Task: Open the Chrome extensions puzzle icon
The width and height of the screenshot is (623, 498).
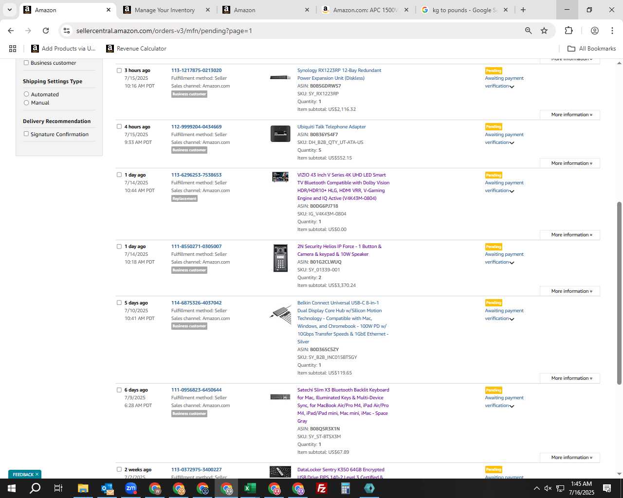Action: [568, 31]
